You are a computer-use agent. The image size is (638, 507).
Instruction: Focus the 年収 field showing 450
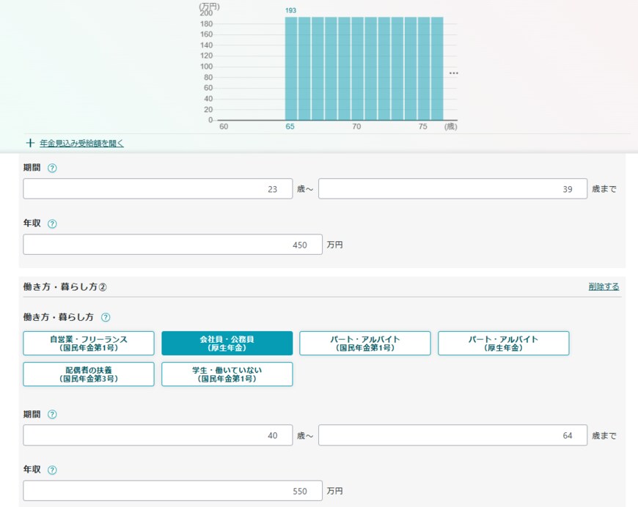[x=172, y=245]
